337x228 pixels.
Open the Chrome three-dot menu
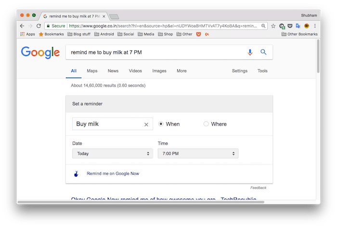coord(315,26)
